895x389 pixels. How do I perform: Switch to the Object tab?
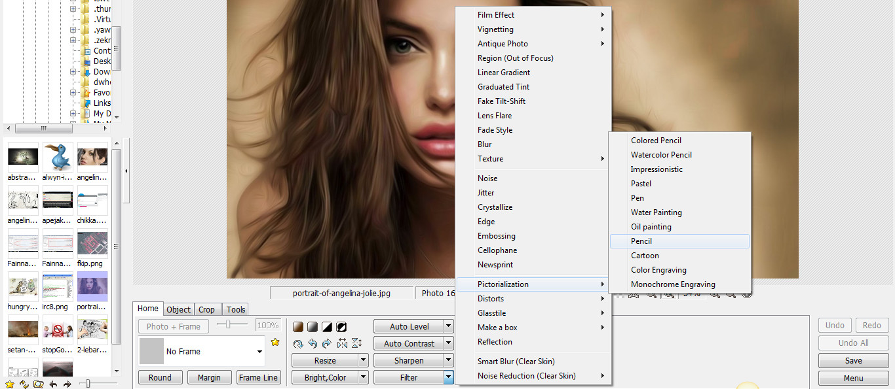(x=178, y=310)
